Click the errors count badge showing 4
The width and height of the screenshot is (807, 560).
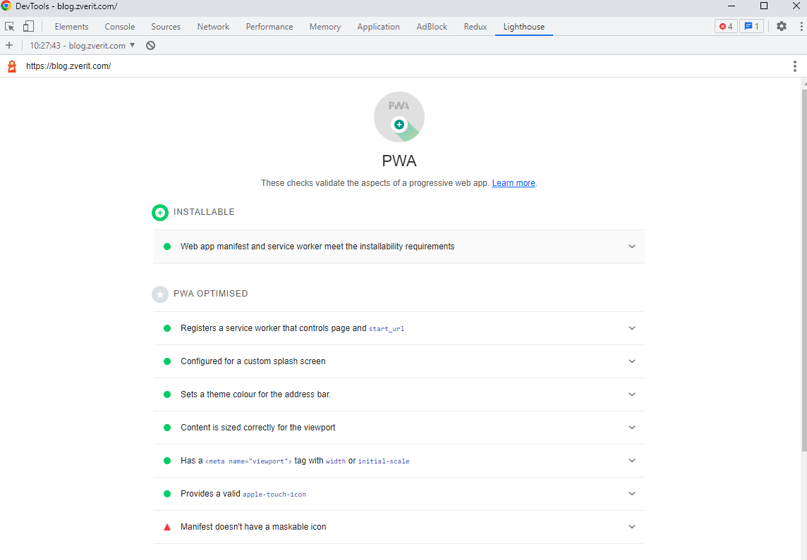(726, 26)
